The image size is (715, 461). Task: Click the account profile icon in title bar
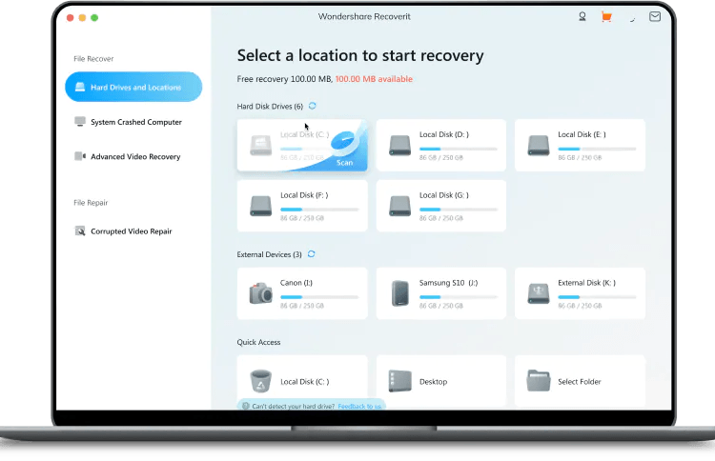click(582, 17)
